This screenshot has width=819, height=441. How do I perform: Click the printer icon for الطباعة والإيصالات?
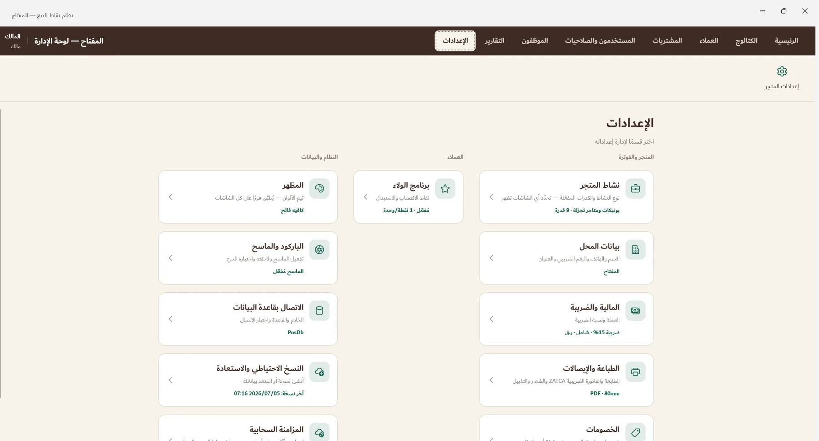pyautogui.click(x=635, y=372)
